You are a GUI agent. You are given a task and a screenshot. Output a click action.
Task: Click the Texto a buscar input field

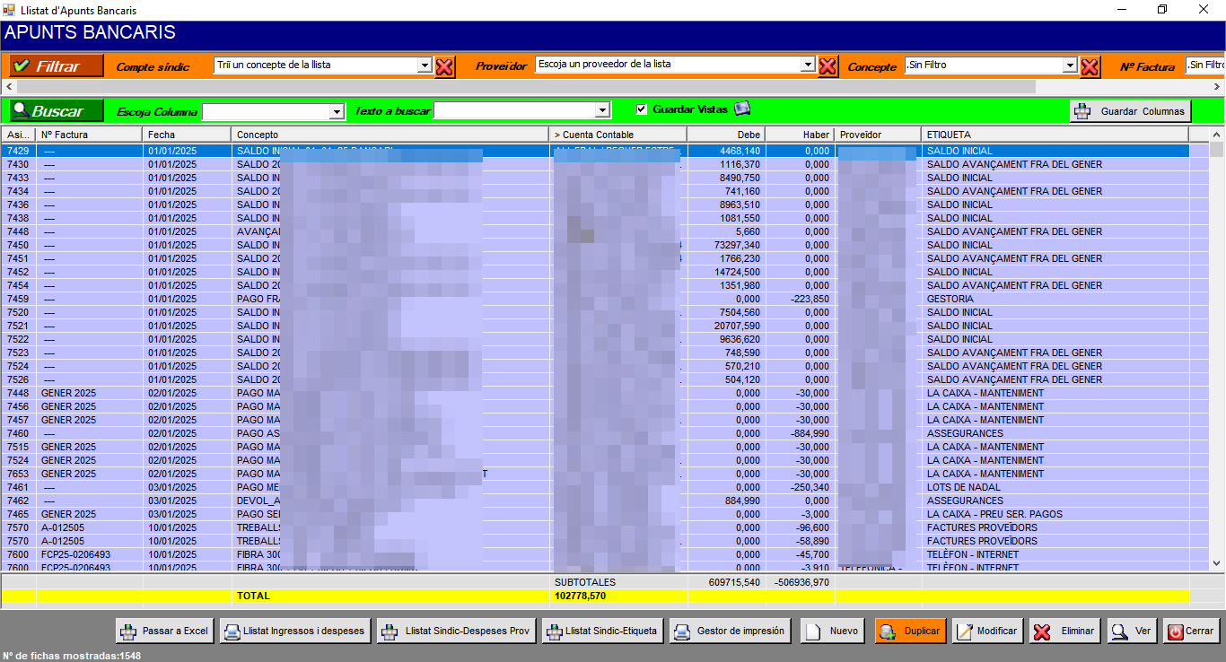click(516, 111)
